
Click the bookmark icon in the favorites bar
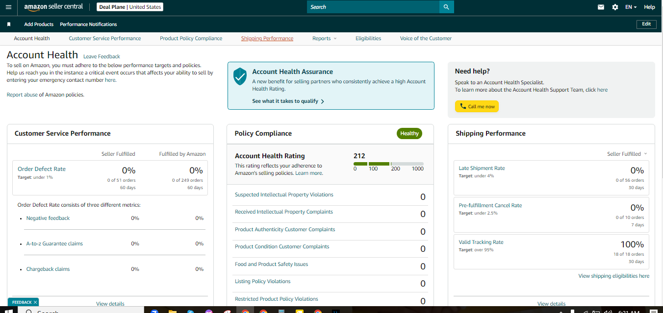pos(9,24)
